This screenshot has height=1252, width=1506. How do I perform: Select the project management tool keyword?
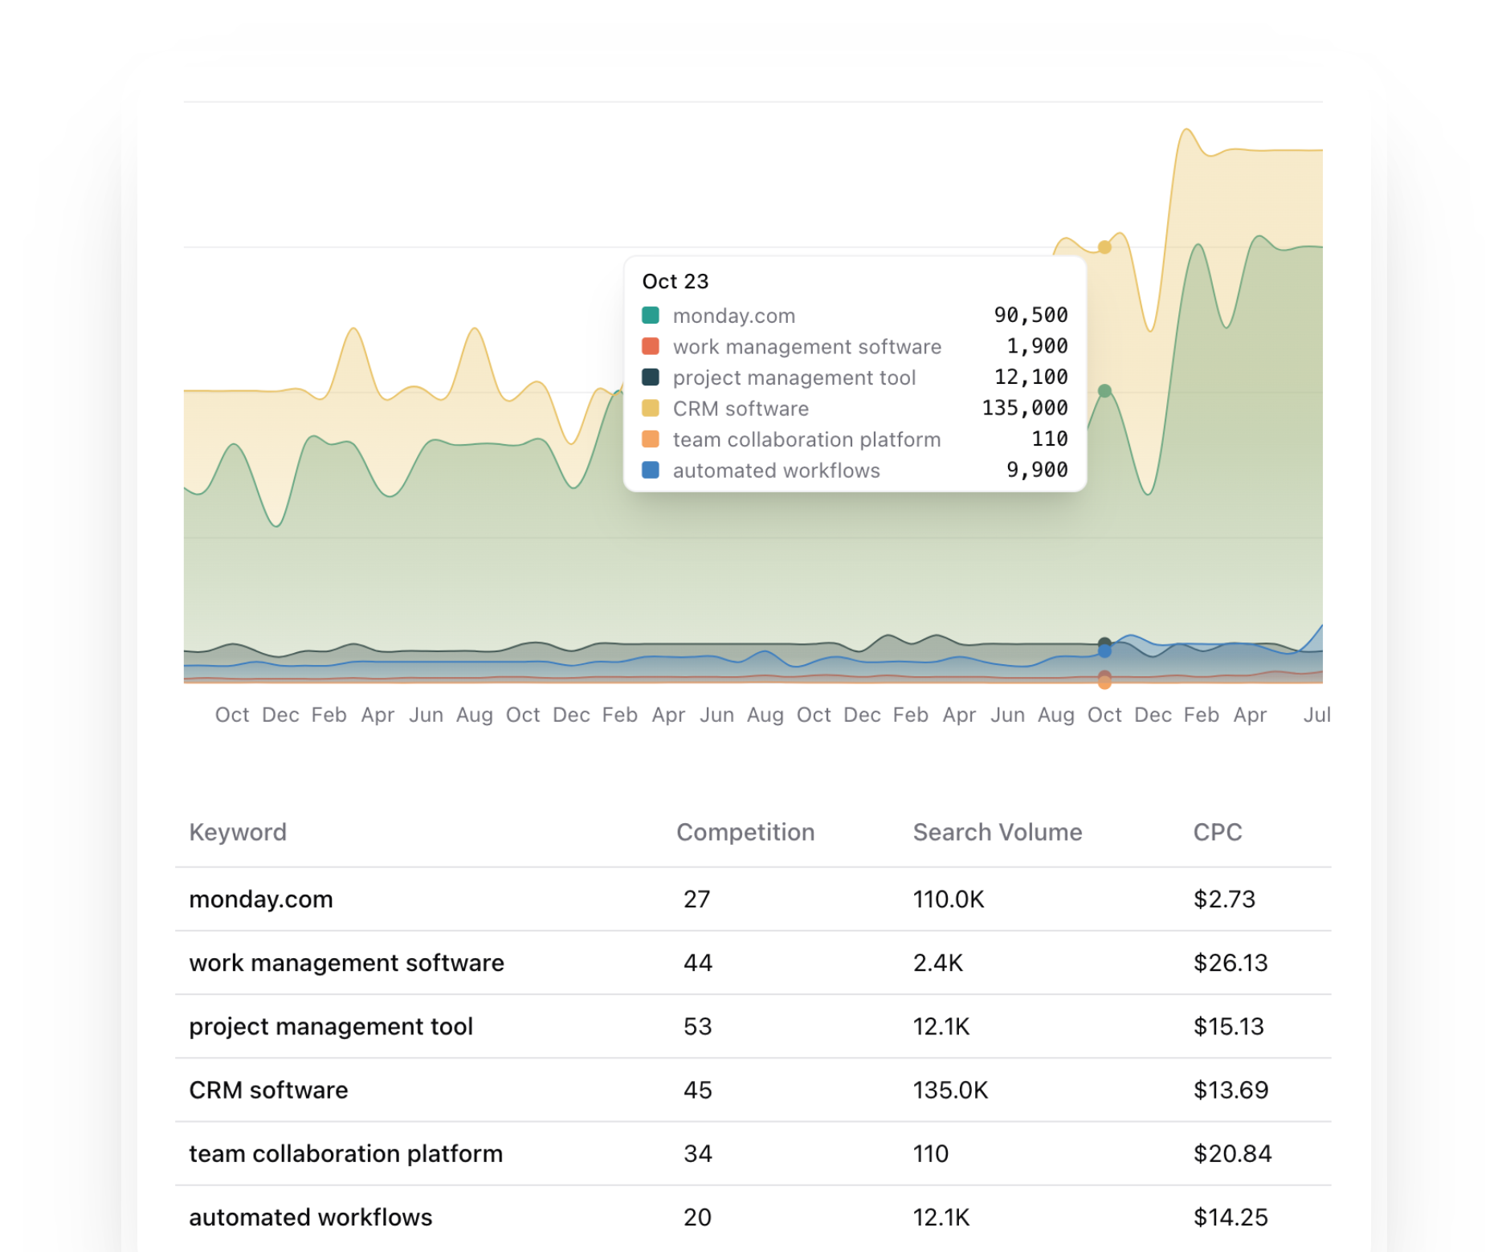[331, 1026]
